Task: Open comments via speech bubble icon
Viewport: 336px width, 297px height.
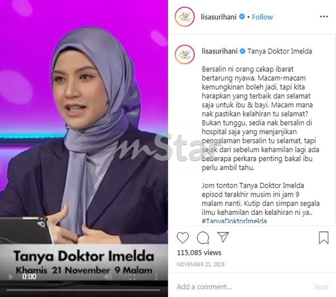Action: pos(203,237)
